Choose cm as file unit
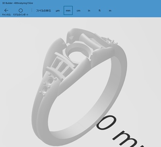 (x=78, y=10)
